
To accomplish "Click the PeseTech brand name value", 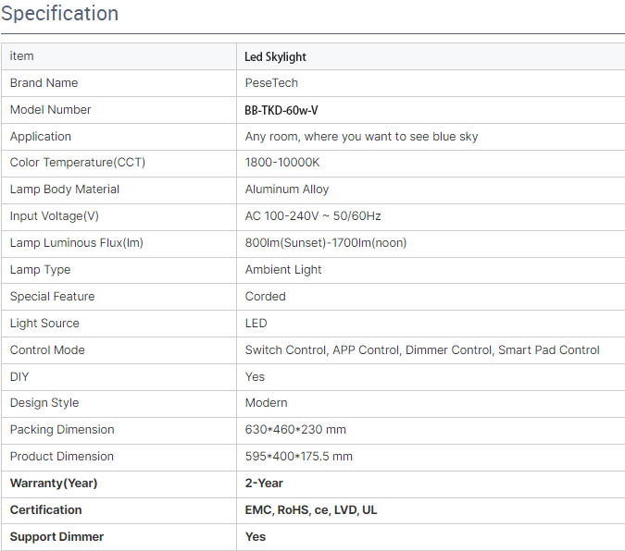I will (x=271, y=83).
